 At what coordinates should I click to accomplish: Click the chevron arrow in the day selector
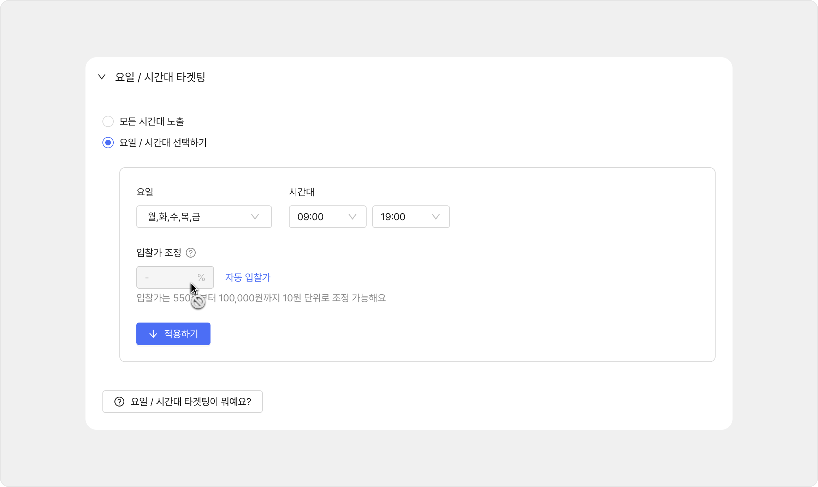[x=255, y=217]
